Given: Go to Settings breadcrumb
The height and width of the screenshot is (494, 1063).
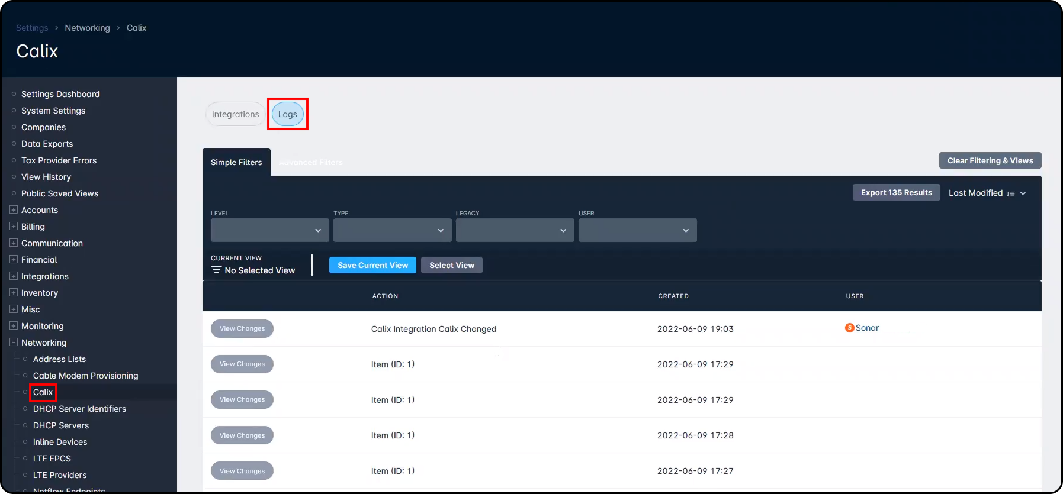Looking at the screenshot, I should (x=32, y=28).
